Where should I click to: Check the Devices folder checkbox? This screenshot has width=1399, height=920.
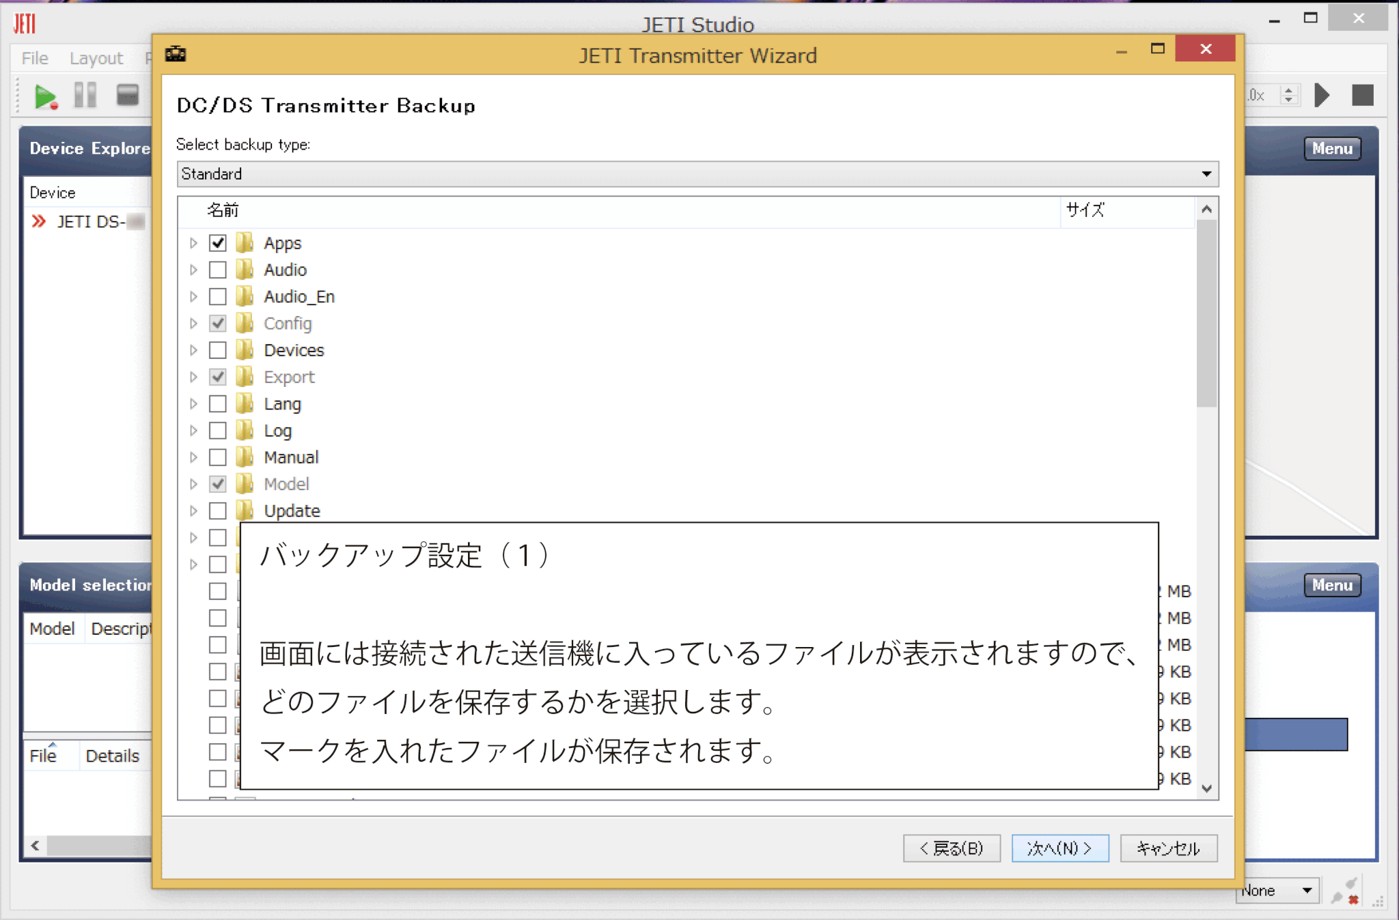click(x=218, y=350)
